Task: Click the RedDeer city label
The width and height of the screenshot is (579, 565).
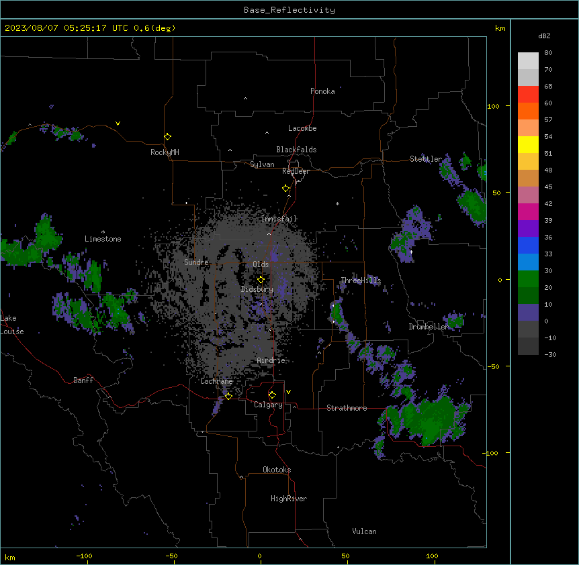Action: tap(296, 171)
